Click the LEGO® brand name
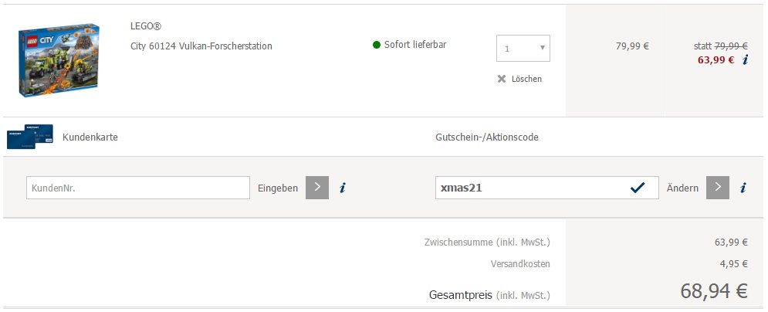 pos(147,26)
